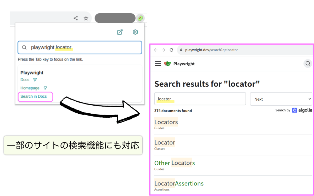This screenshot has width=314, height=196.
Task: Open the green extension icon in toolbar
Action: click(140, 18)
